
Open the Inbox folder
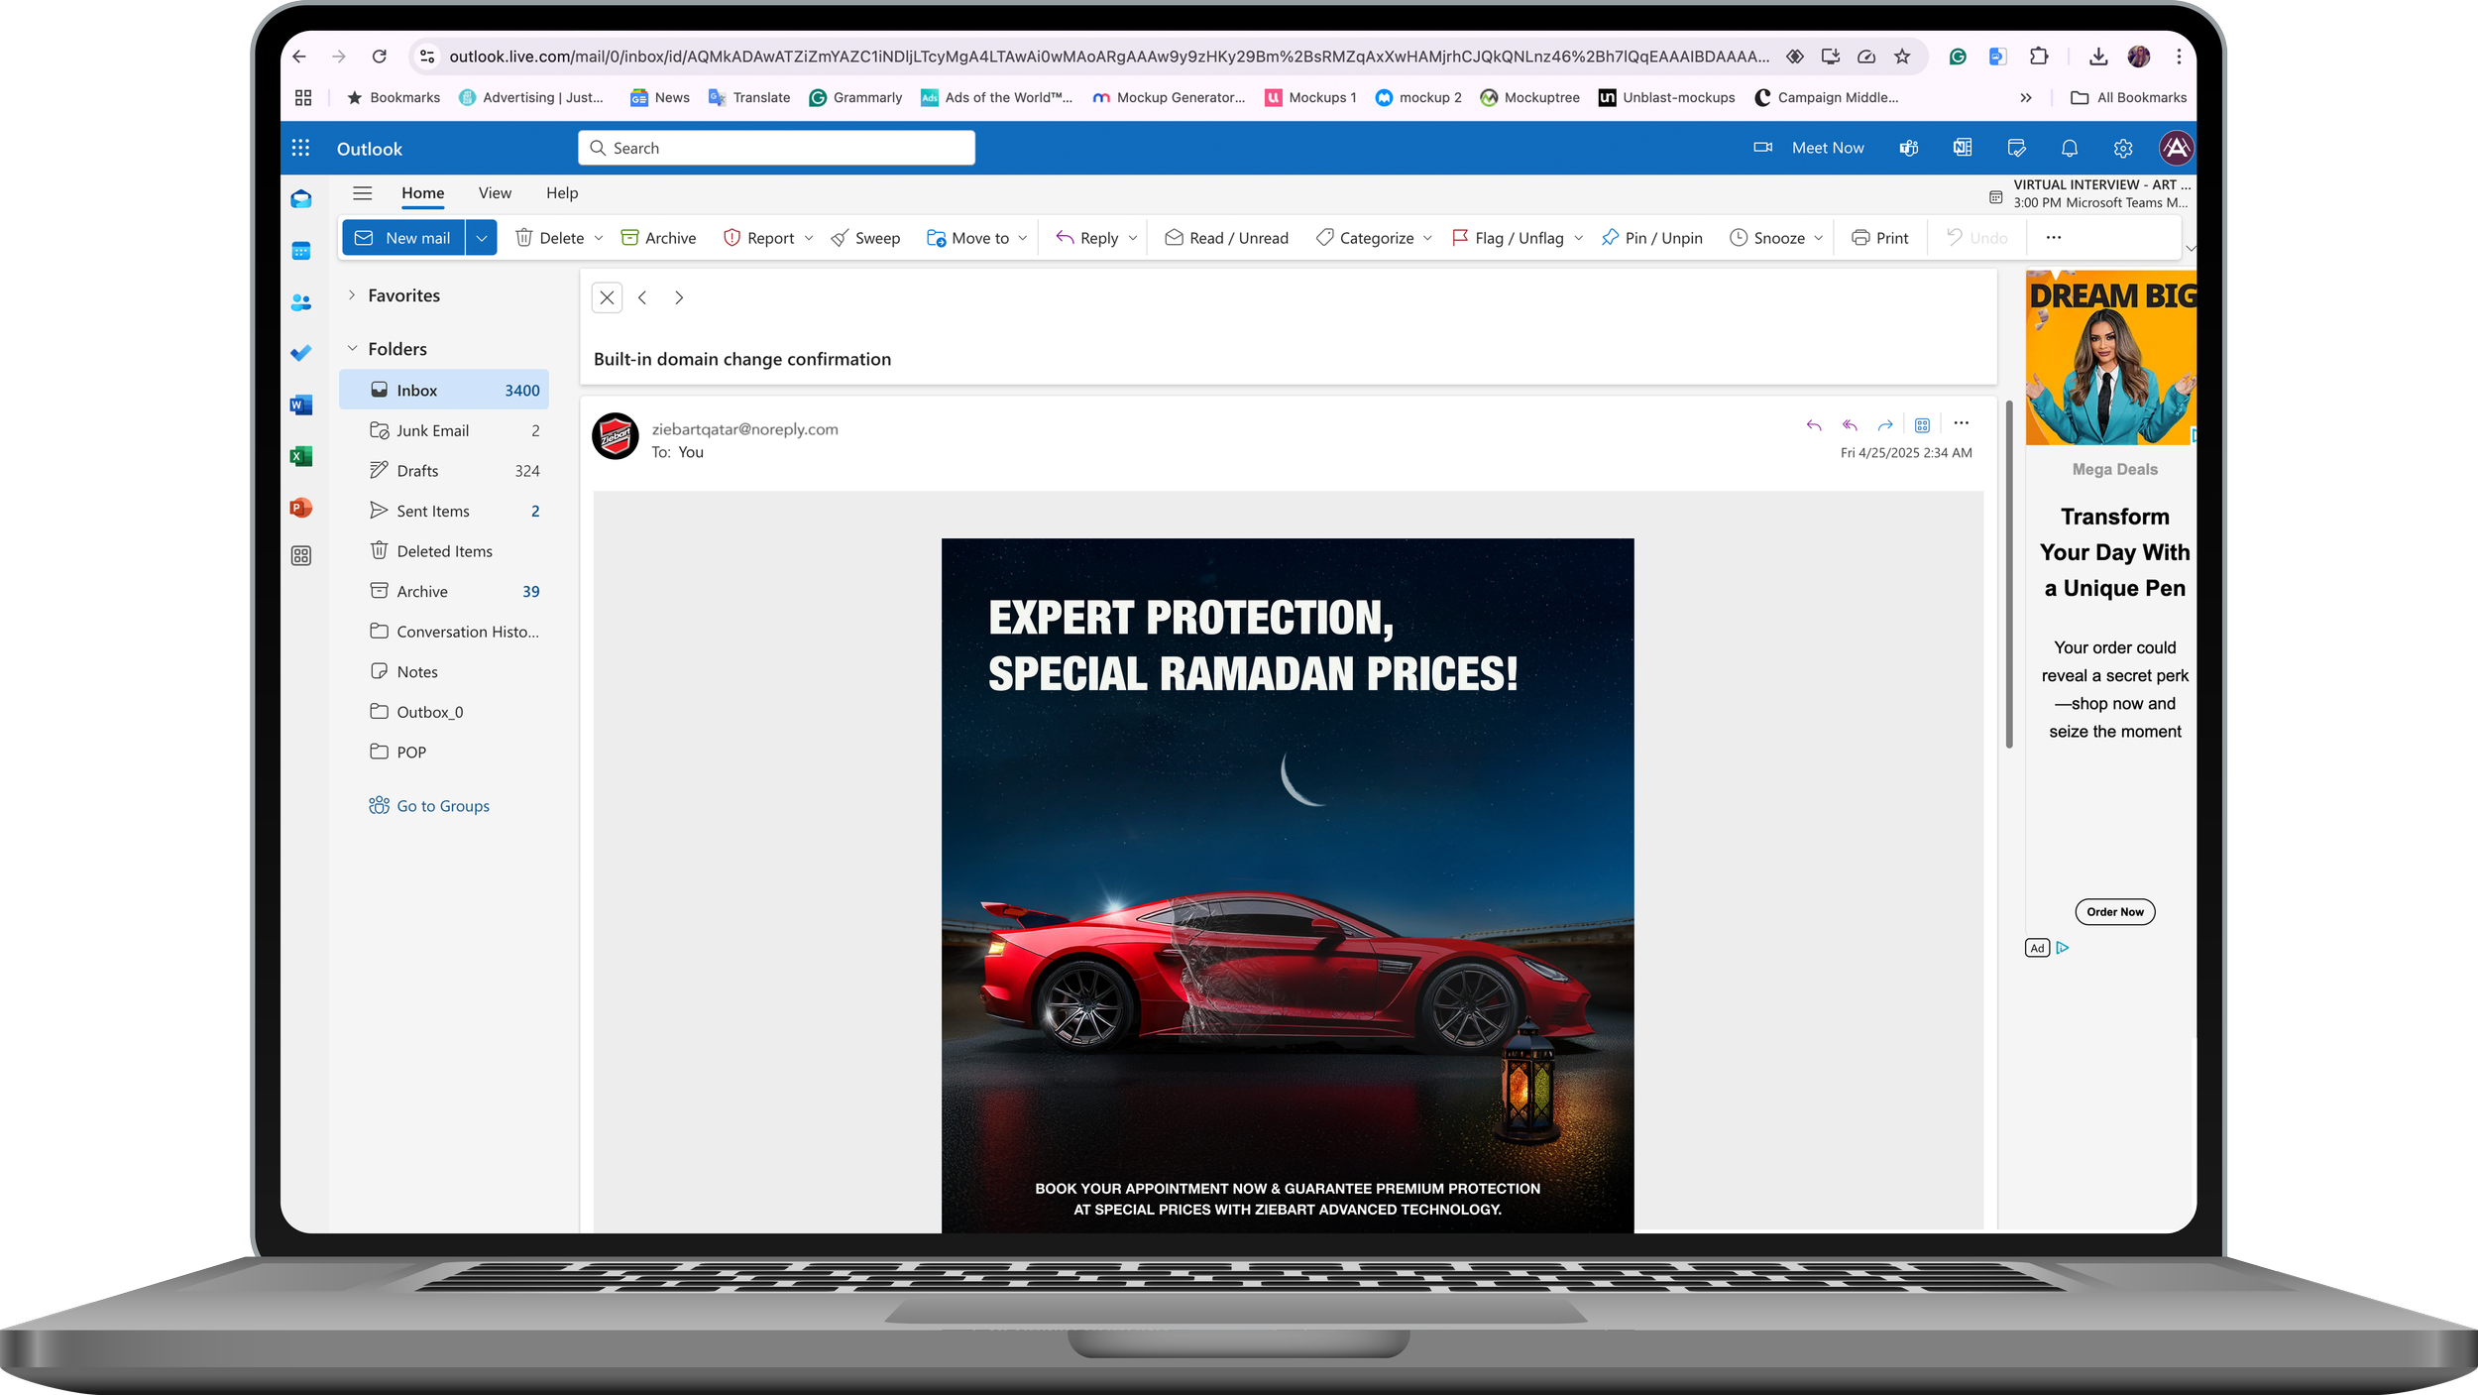coord(444,390)
